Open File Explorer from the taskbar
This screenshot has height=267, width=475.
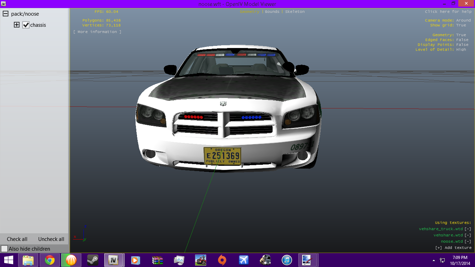point(28,260)
